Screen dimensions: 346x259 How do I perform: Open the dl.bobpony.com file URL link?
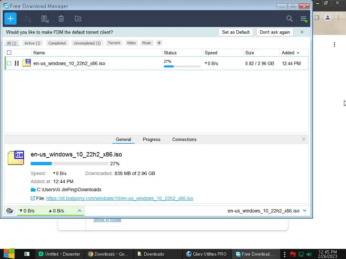pos(120,198)
